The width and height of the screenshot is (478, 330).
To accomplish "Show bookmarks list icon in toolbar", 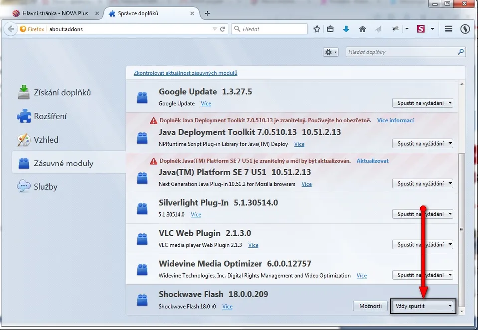I will point(330,29).
